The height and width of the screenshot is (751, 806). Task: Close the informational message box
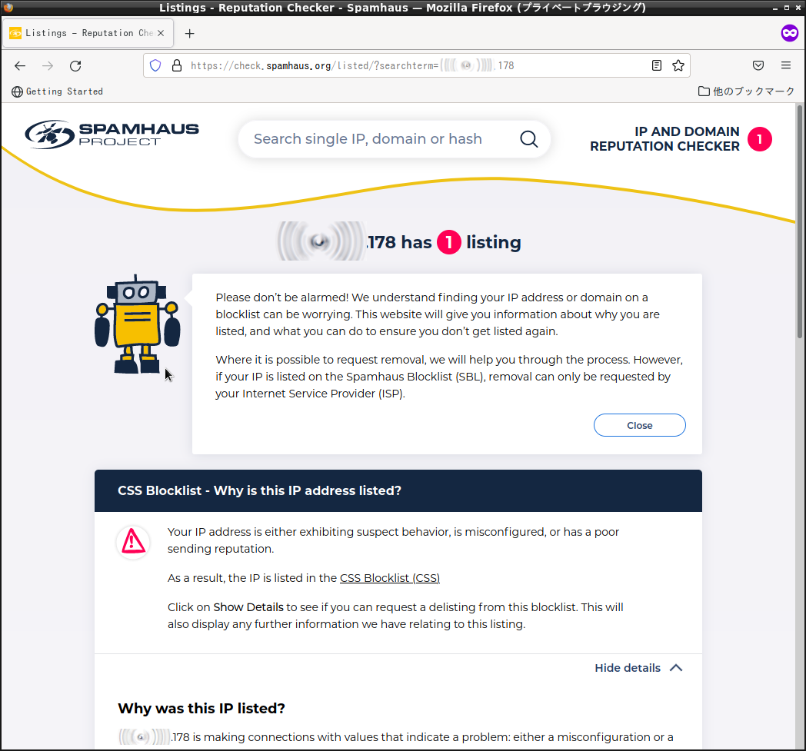click(x=639, y=425)
